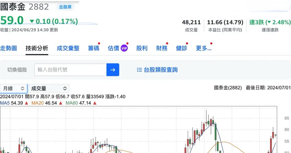Screen dimensions: 291x153
Task: Go to the 股利 tab
Action: coord(142,48)
